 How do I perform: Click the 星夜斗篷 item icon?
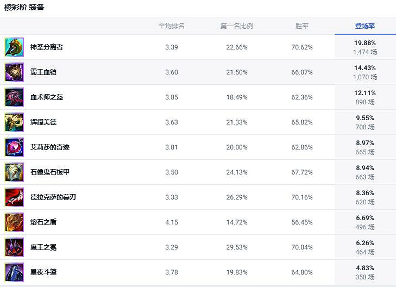(14, 272)
